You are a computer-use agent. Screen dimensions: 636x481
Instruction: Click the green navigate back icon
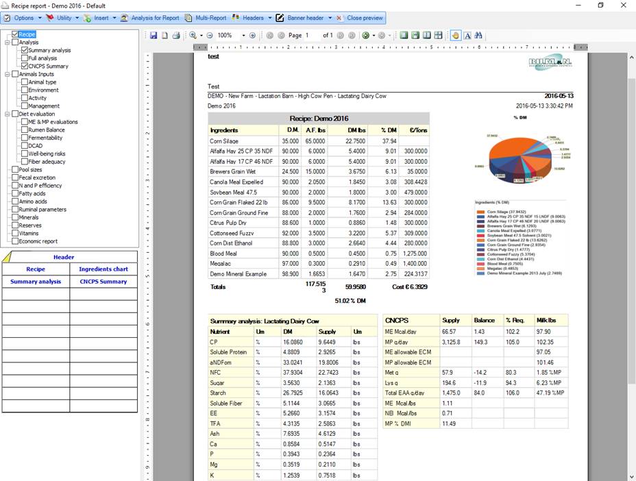coord(366,35)
